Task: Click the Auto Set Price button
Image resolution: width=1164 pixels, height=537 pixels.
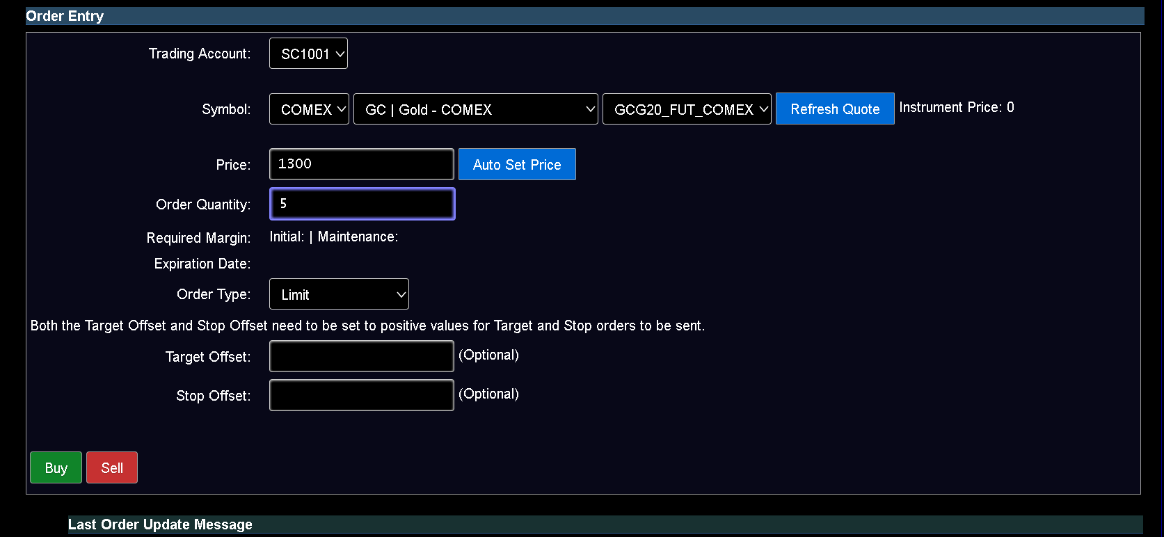Action: 517,164
